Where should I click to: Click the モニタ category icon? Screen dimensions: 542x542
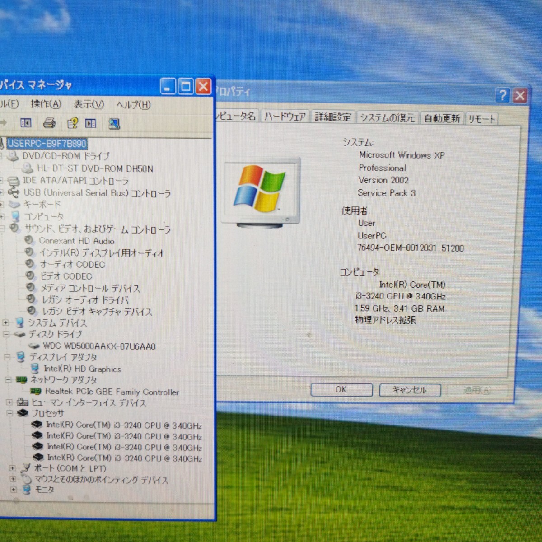[26, 490]
